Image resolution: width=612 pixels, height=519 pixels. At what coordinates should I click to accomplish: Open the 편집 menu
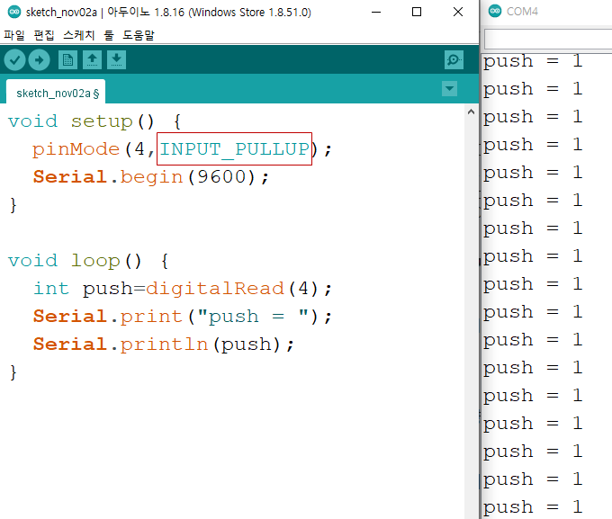coord(44,35)
